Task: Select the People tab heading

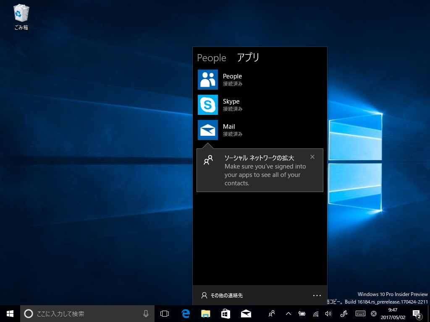Action: coord(211,58)
